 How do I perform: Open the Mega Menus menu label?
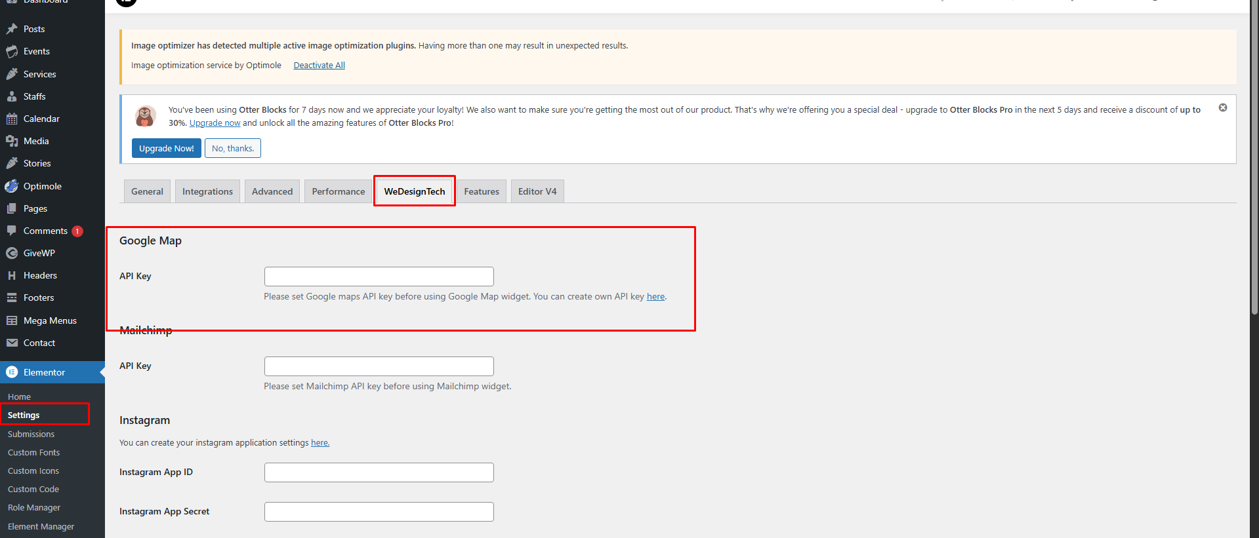coord(51,320)
